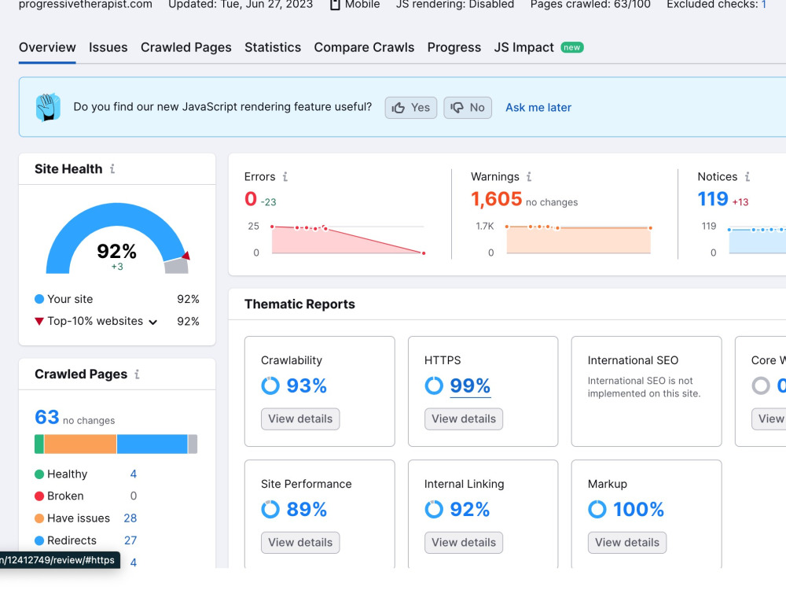View details for HTTPS report

click(464, 419)
